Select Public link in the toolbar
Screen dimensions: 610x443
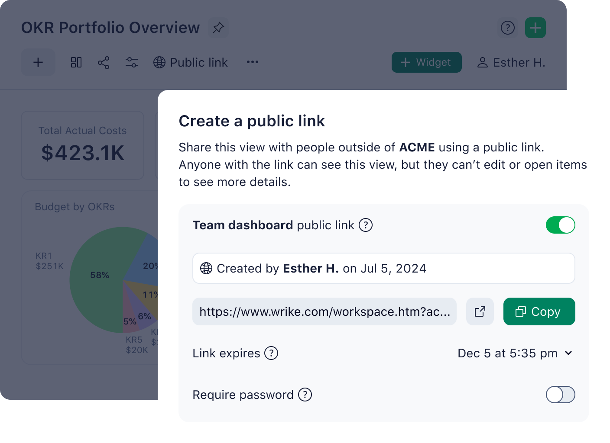191,62
